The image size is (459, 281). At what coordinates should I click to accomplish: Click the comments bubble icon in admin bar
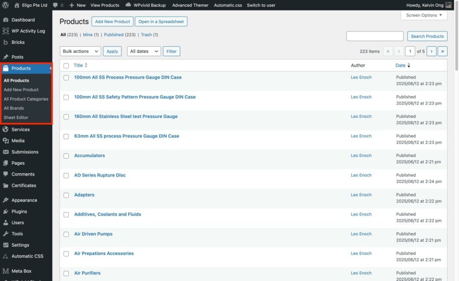point(55,5)
